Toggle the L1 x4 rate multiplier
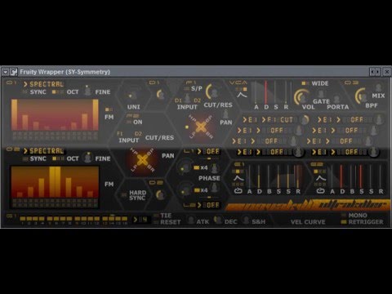392x294 pixels. tap(197, 167)
